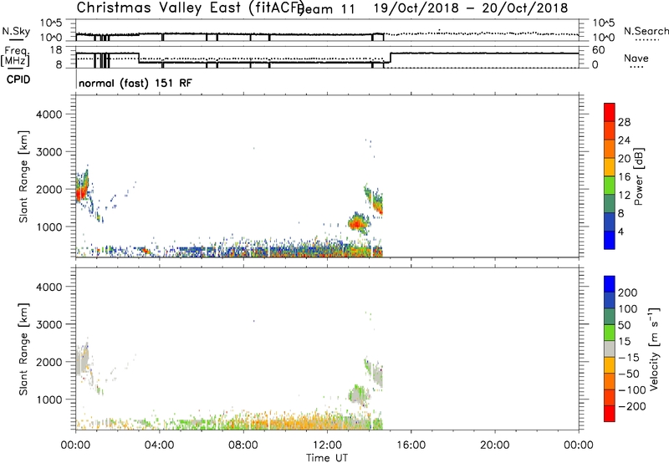
Task: Click the '-50' velocity colorbar label
Action: coord(629,374)
